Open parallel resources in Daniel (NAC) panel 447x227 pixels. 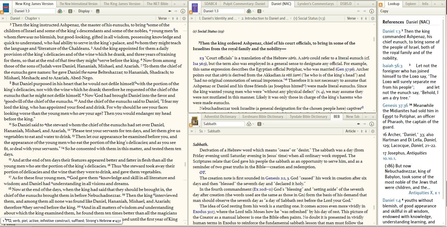259,11
